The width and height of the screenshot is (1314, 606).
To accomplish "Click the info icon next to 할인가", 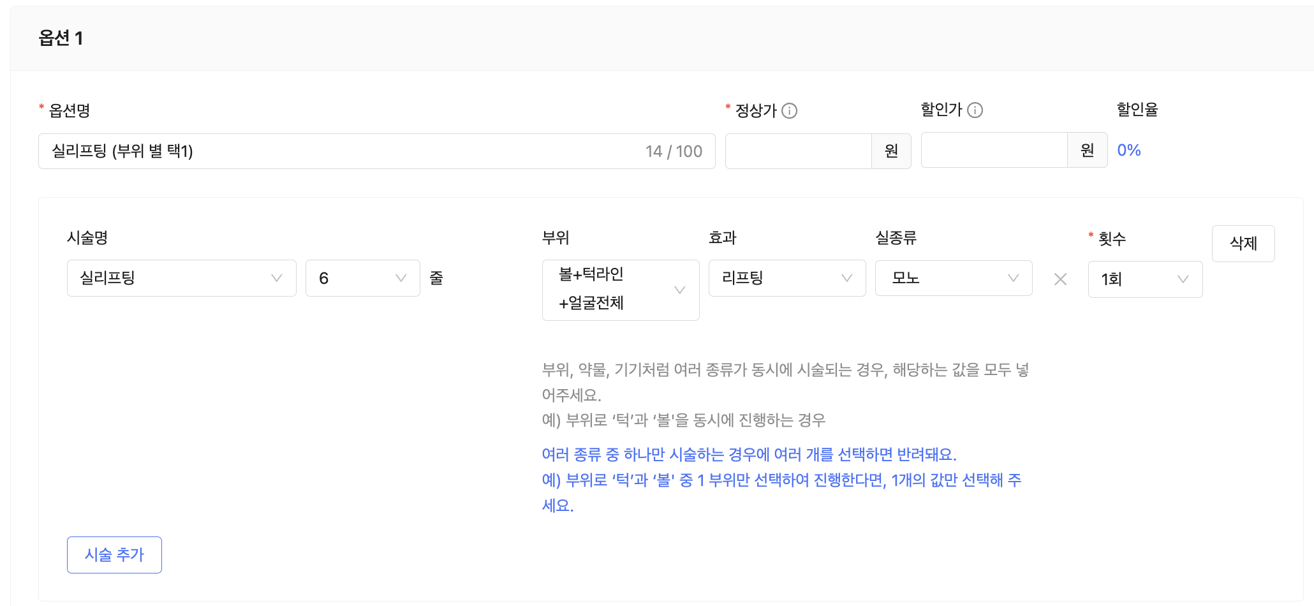I will pos(975,110).
